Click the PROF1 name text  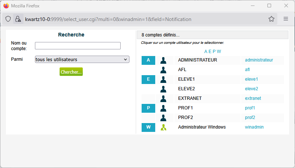tap(185, 108)
